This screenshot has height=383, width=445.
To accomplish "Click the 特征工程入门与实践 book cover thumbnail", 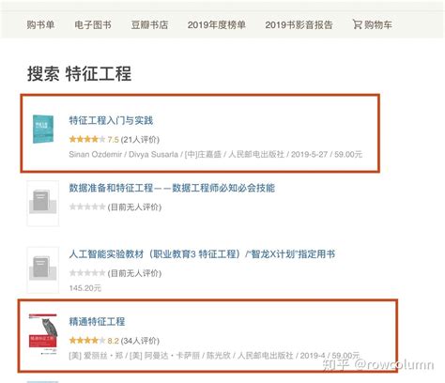I will (43, 129).
